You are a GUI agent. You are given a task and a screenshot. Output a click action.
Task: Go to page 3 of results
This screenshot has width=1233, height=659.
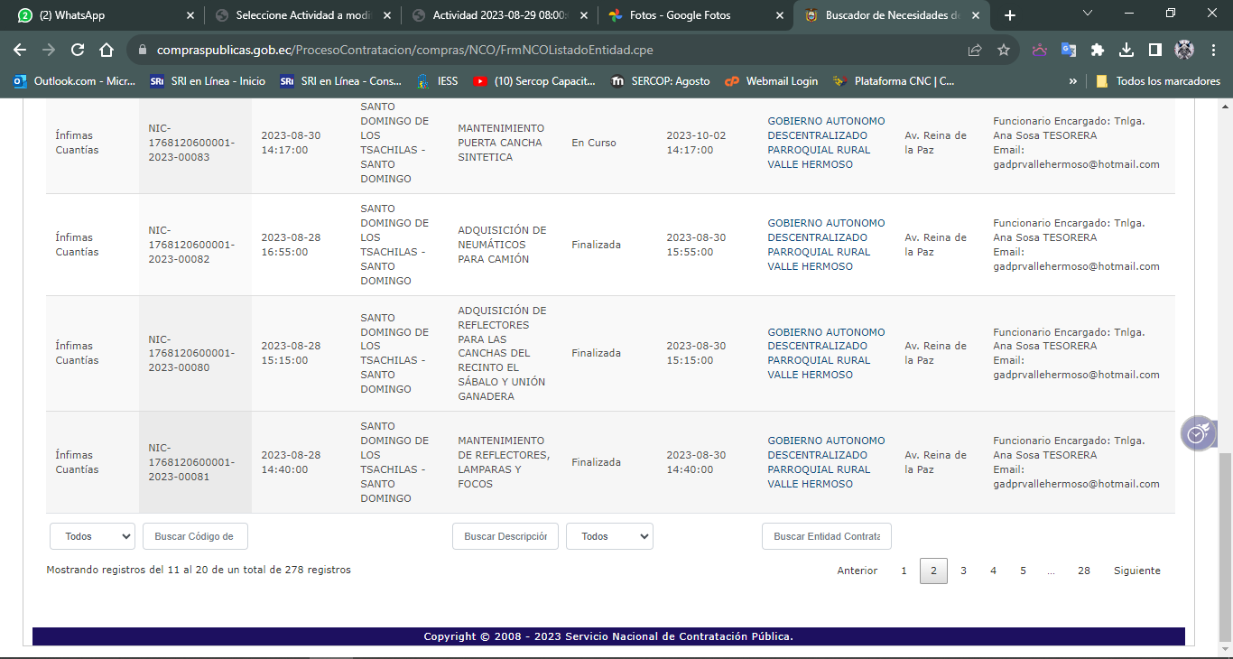963,571
